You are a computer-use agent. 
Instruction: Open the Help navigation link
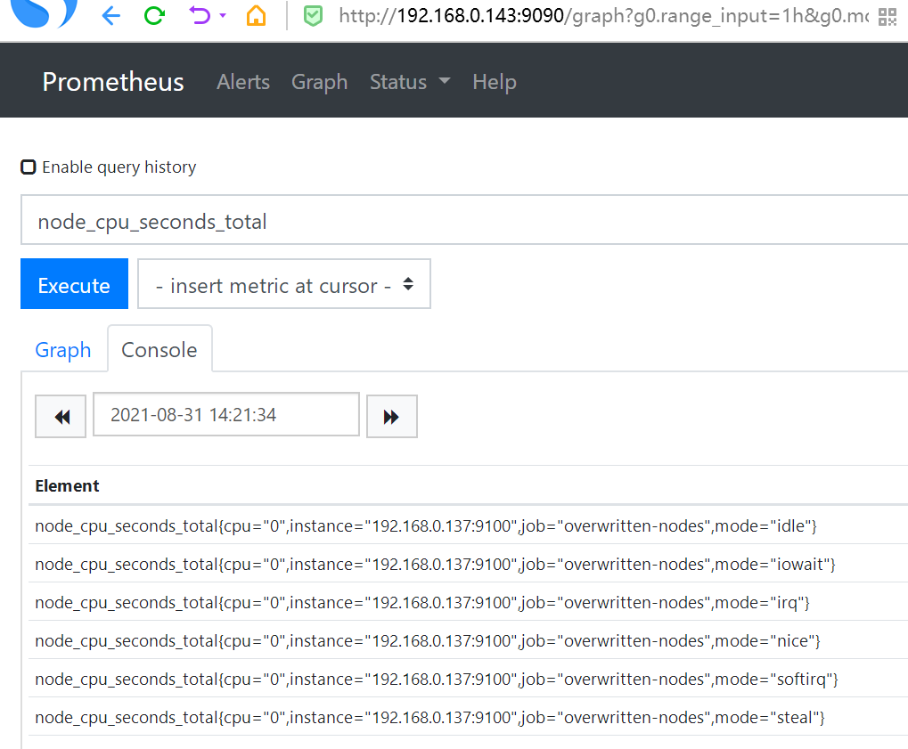(x=495, y=82)
